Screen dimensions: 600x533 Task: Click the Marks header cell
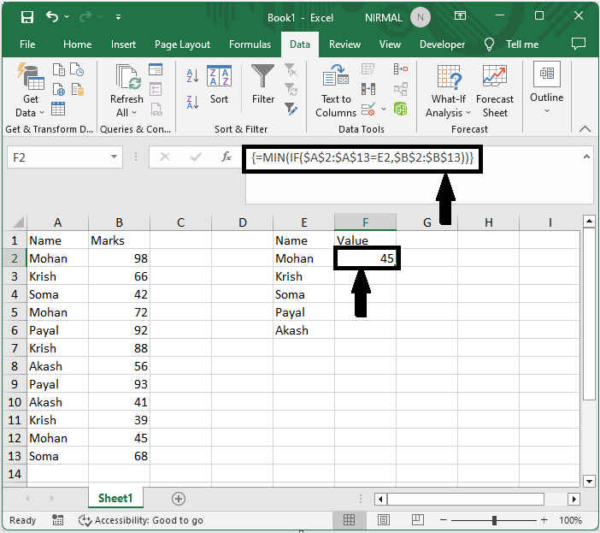(119, 240)
